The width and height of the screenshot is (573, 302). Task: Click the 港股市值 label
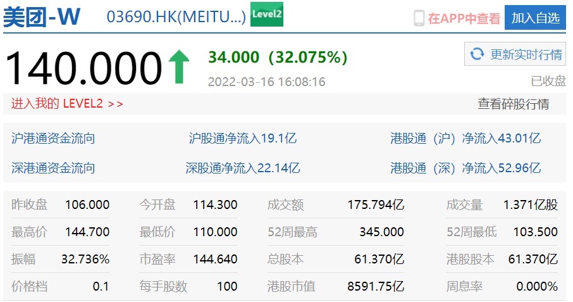pos(292,286)
